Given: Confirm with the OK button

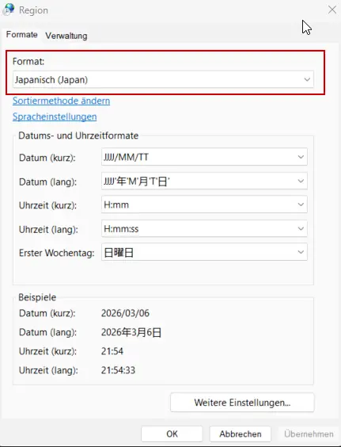Looking at the screenshot, I should click(172, 434).
